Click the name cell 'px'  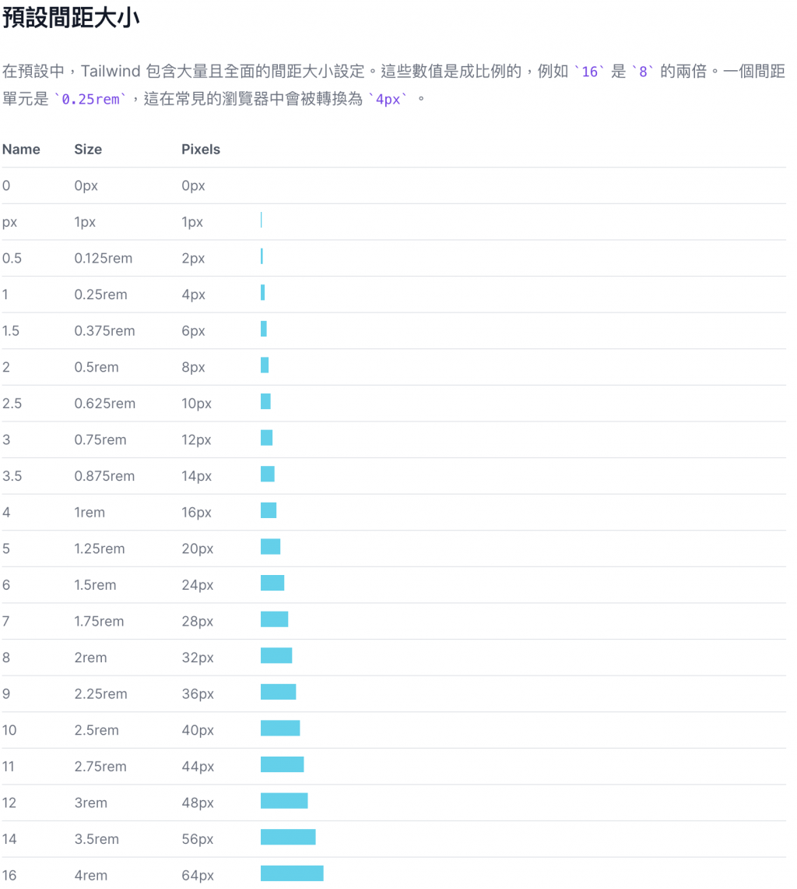9,222
